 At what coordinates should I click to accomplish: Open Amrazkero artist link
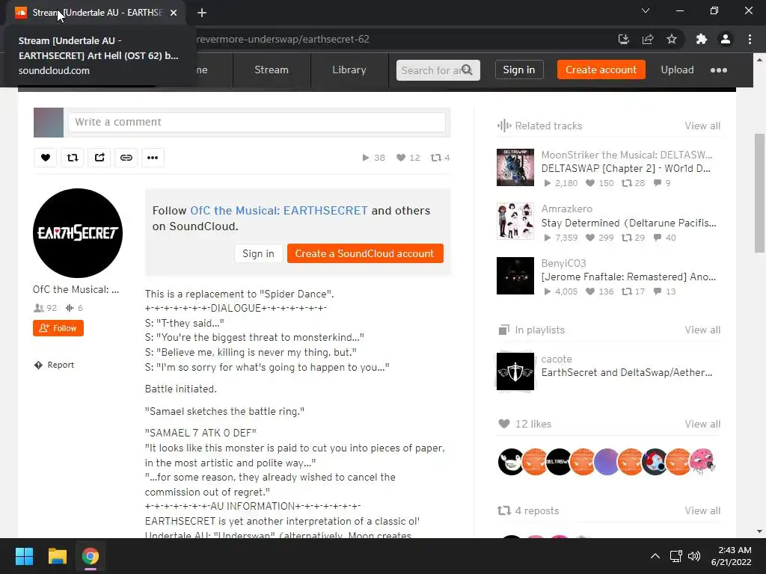tap(567, 209)
